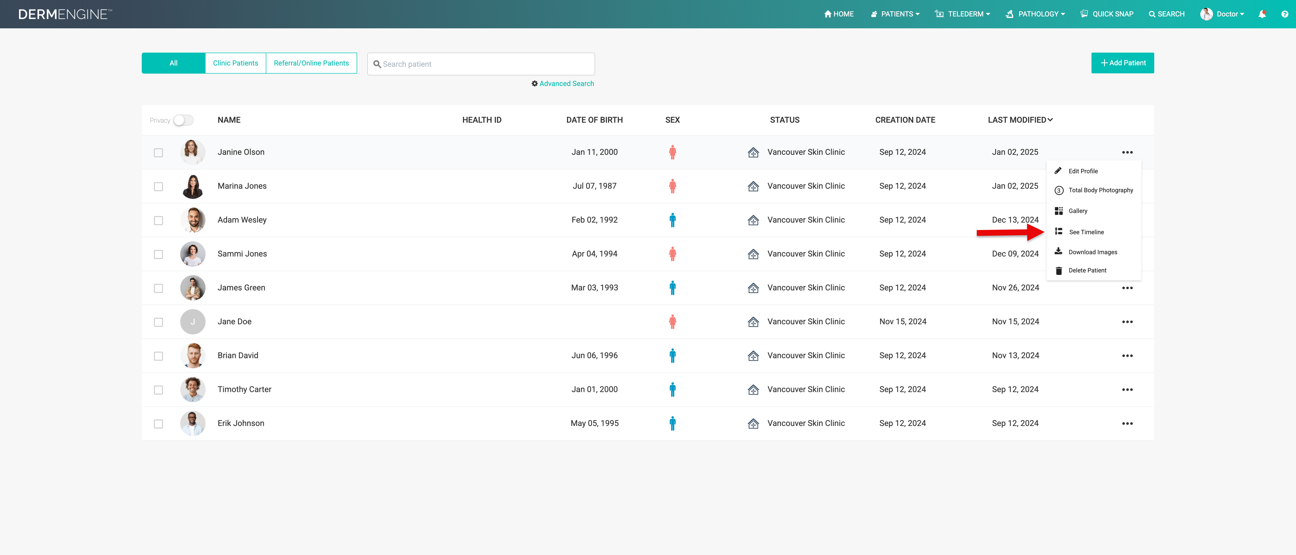
Task: Select the checkbox next to Brian David
Action: point(158,356)
